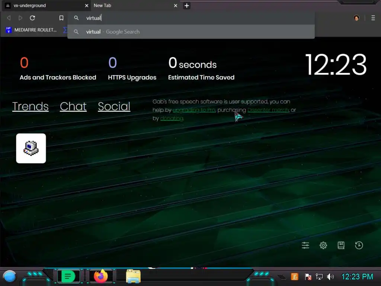Open the green notes app in taskbar
This screenshot has height=286, width=381.
click(x=68, y=277)
